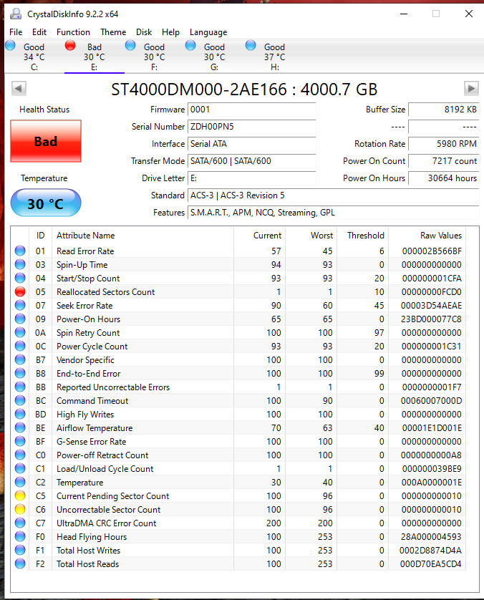Click the blue status orb for drive C:

tap(11, 46)
